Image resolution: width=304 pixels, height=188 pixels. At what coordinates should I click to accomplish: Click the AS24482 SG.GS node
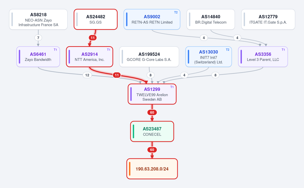(96, 19)
